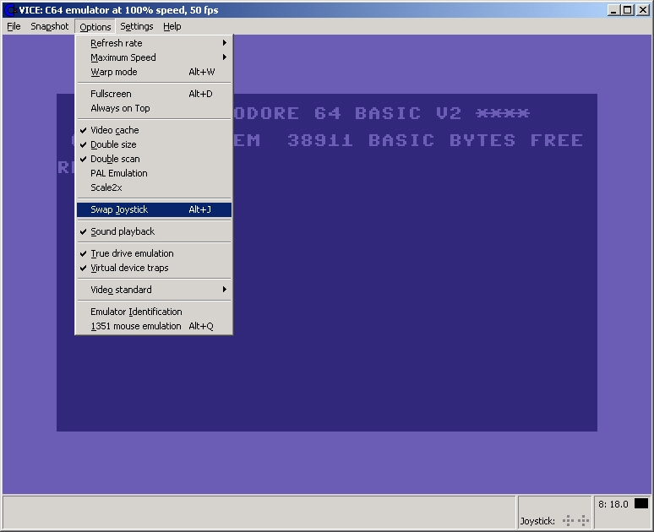Switch to Fullscreen mode
The height and width of the screenshot is (532, 654).
(111, 94)
